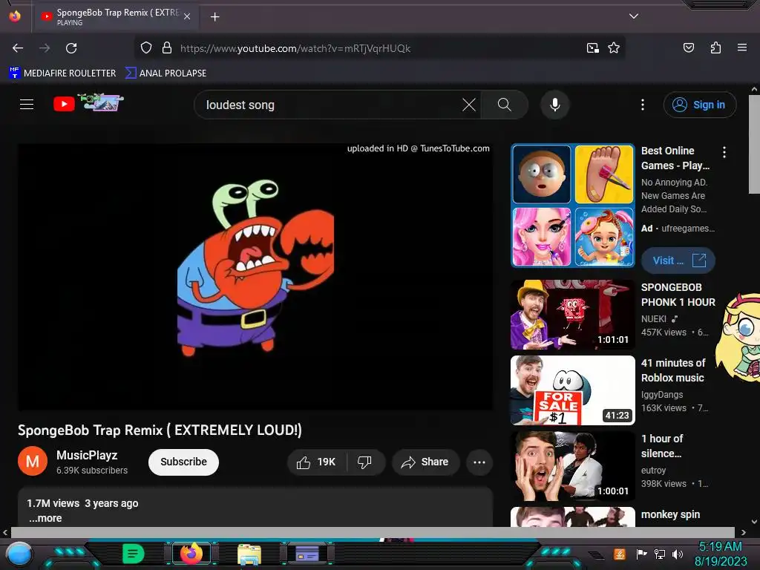
Task: Click the address bar URL
Action: 295,48
